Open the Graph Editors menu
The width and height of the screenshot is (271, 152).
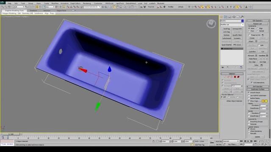pyautogui.click(x=75, y=3)
